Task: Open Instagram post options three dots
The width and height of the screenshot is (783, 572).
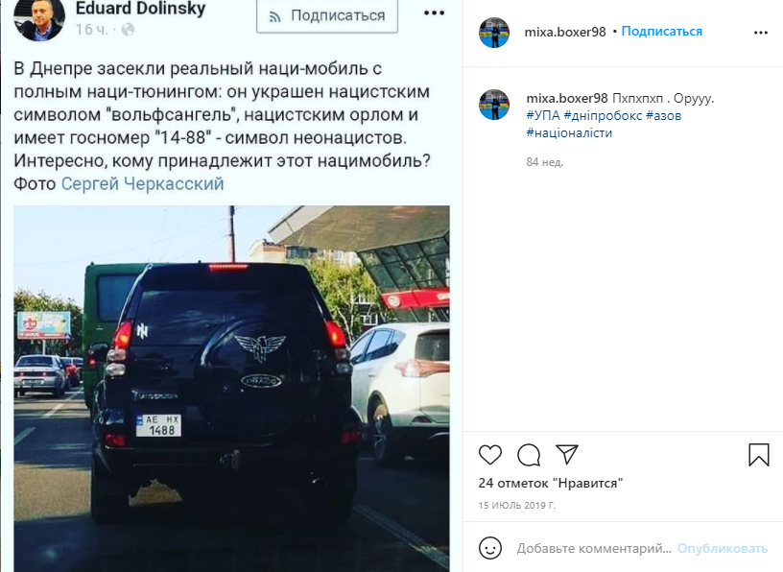Action: (761, 33)
